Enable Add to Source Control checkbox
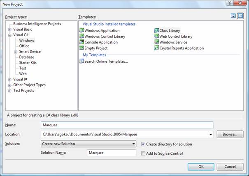Image resolution: width=249 pixels, height=176 pixels. pyautogui.click(x=143, y=153)
